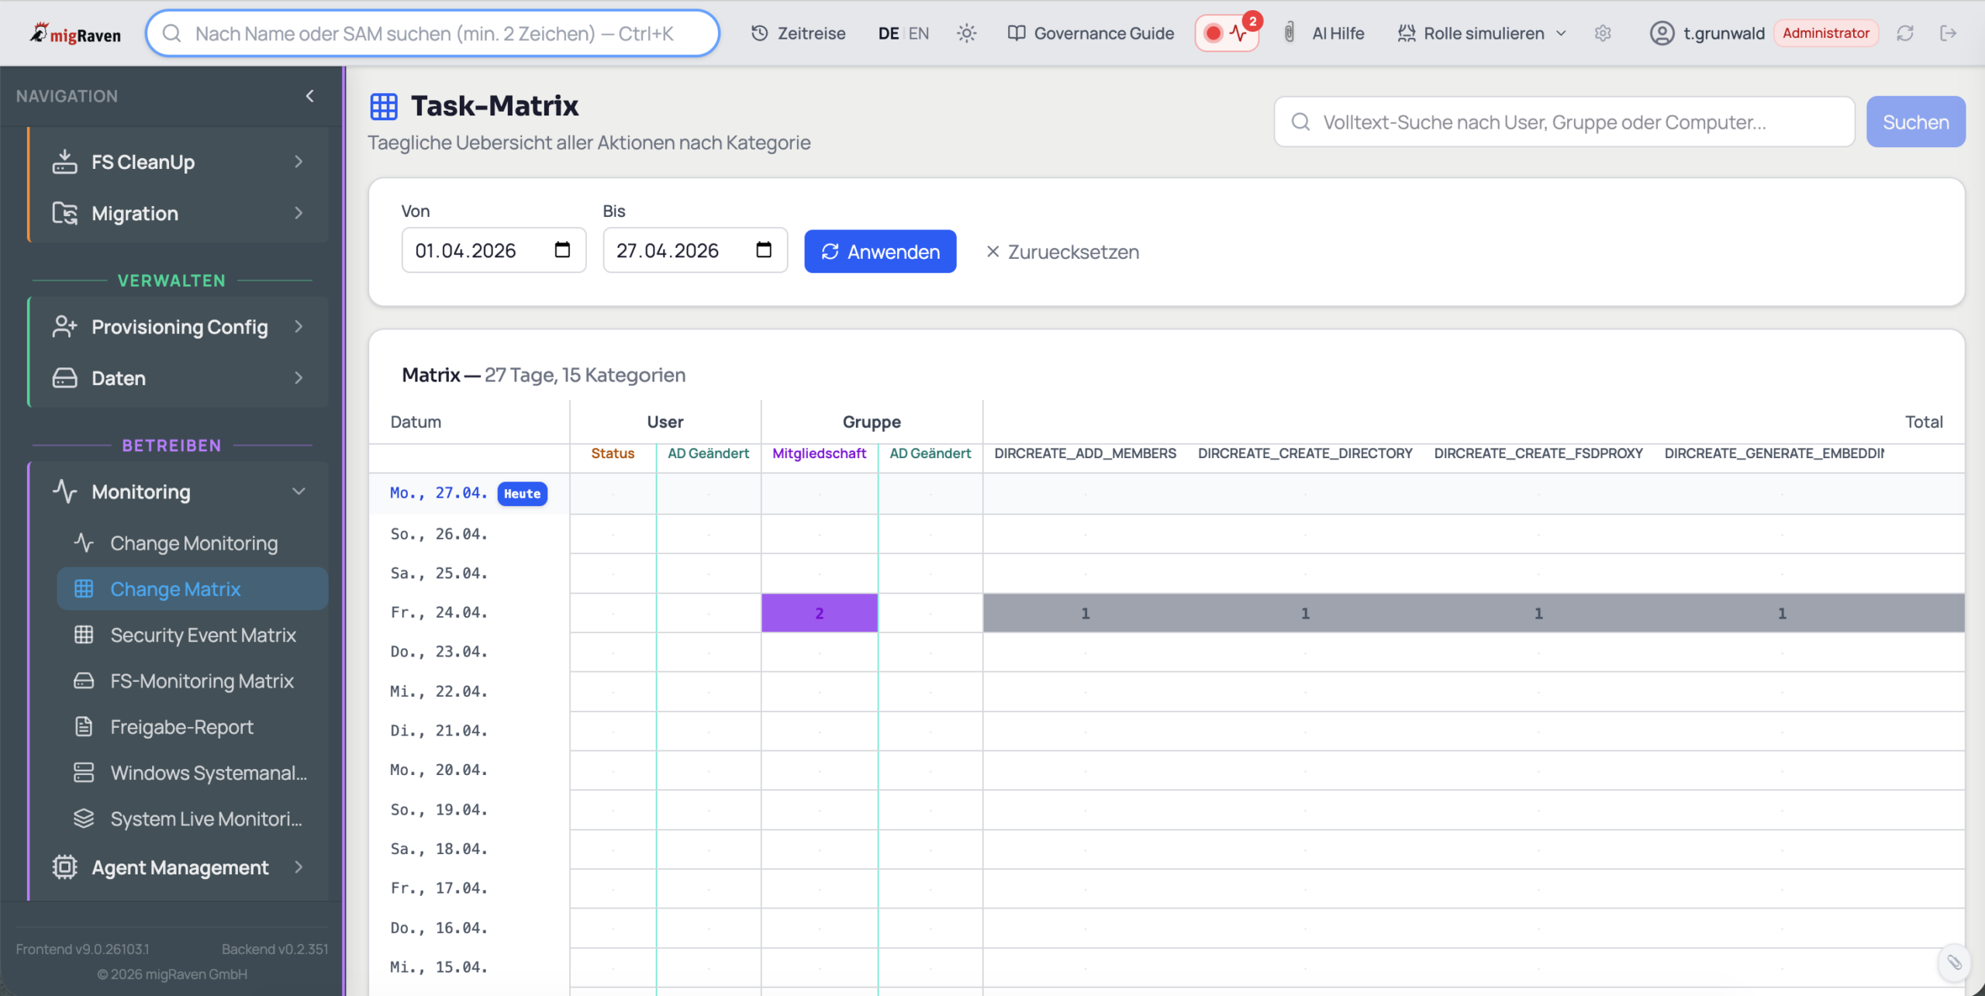Click the floating paperclip icon bottom right
Image resolution: width=1985 pixels, height=996 pixels.
(1954, 962)
